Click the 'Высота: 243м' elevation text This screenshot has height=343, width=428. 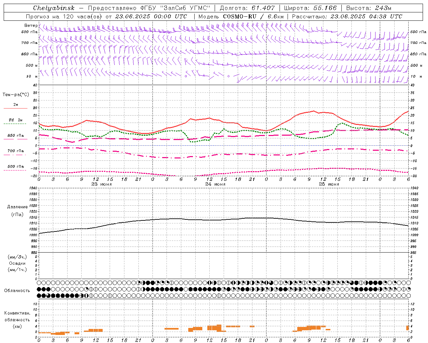pyautogui.click(x=369, y=8)
